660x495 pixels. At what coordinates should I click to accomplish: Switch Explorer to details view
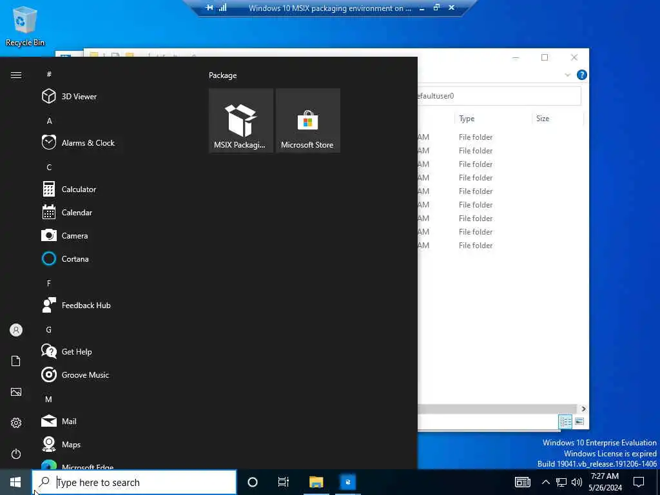point(565,422)
